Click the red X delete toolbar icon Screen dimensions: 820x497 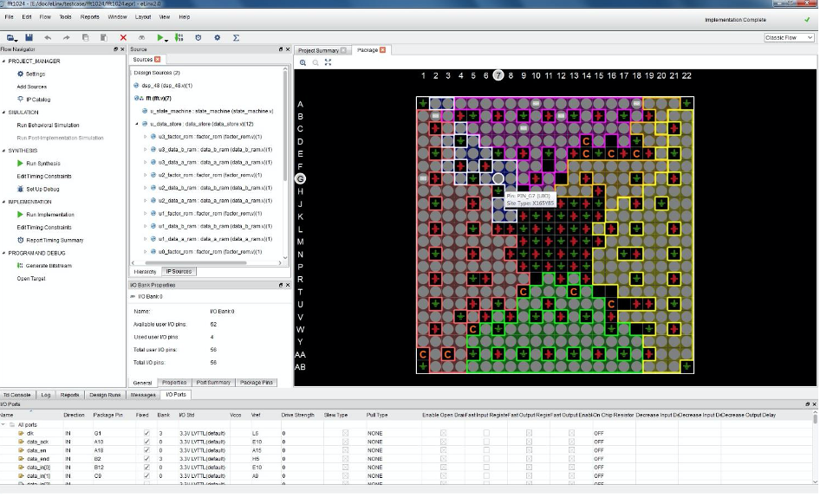[123, 37]
